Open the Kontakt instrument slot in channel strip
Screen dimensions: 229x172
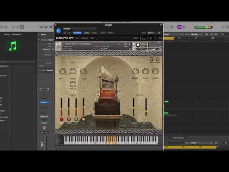44,102
